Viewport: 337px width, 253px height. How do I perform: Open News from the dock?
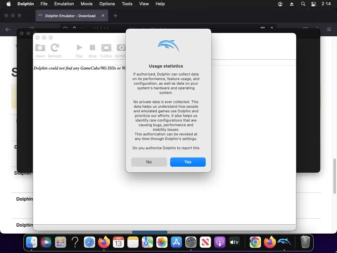point(205,242)
